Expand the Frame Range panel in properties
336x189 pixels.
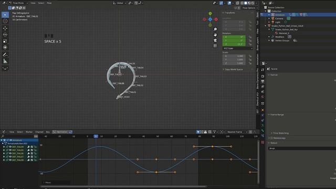[277, 115]
